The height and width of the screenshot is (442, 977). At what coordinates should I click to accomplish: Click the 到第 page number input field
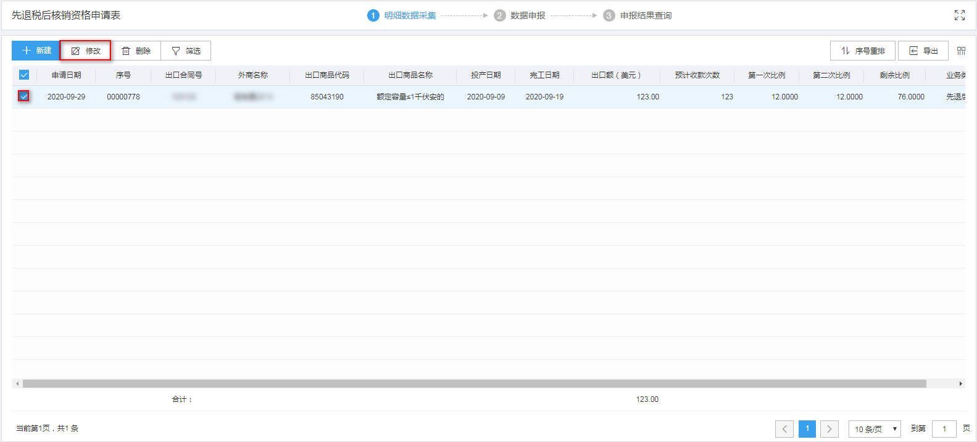(x=944, y=428)
